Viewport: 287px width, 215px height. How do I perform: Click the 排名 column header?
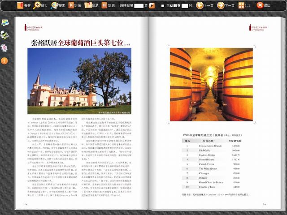click(187, 141)
